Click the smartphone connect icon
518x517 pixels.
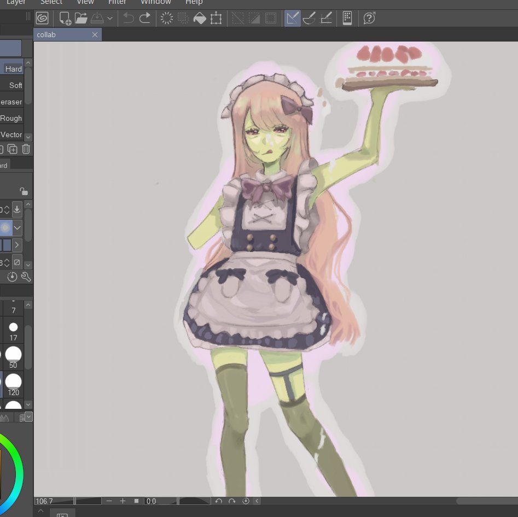tap(347, 18)
